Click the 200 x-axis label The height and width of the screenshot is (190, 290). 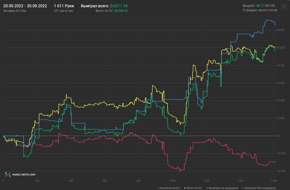tap(37, 180)
